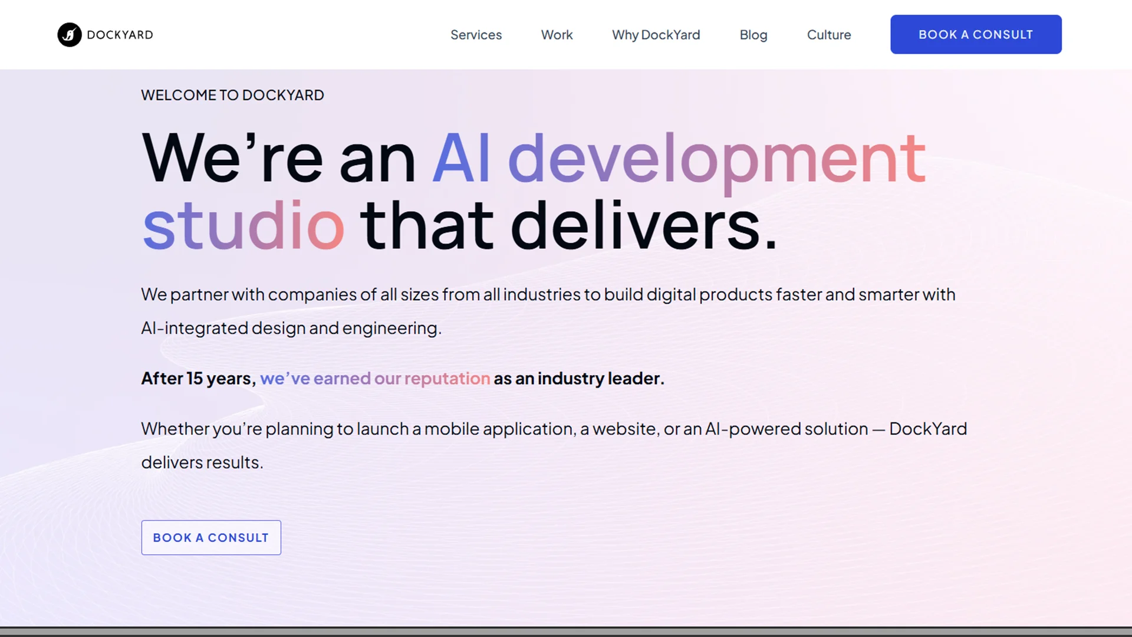Image resolution: width=1132 pixels, height=637 pixels.
Task: Open the Blog navigation link
Action: click(753, 35)
